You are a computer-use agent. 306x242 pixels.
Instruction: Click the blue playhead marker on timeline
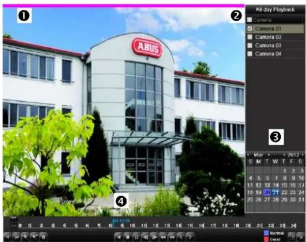(113, 224)
